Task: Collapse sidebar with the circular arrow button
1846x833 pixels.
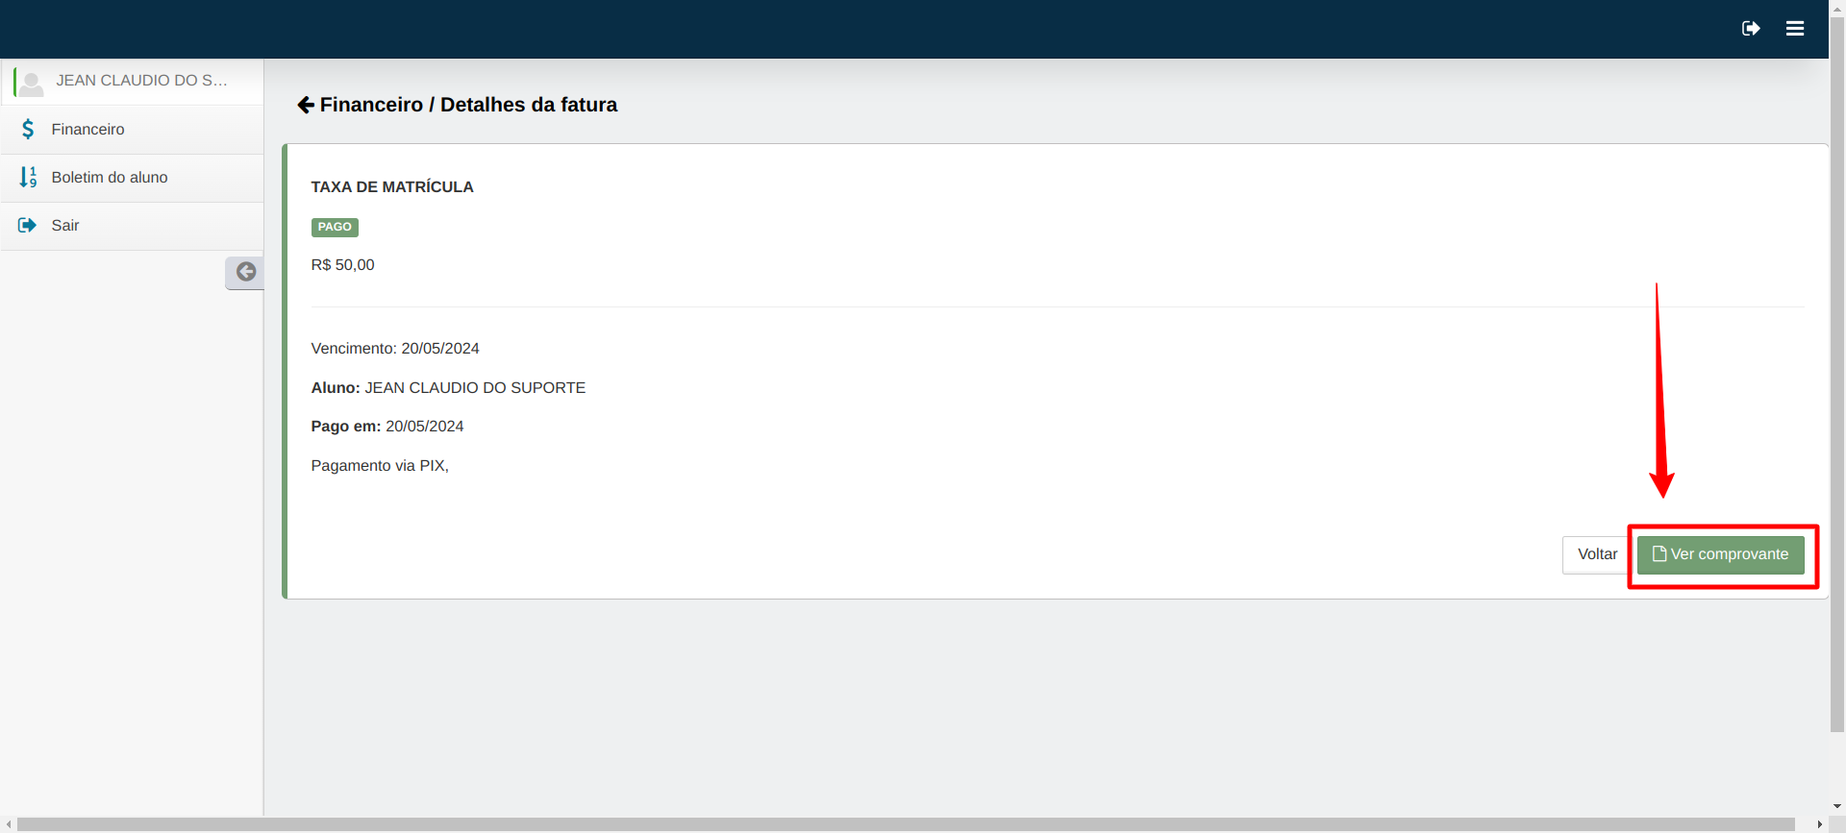Action: pyautogui.click(x=245, y=272)
